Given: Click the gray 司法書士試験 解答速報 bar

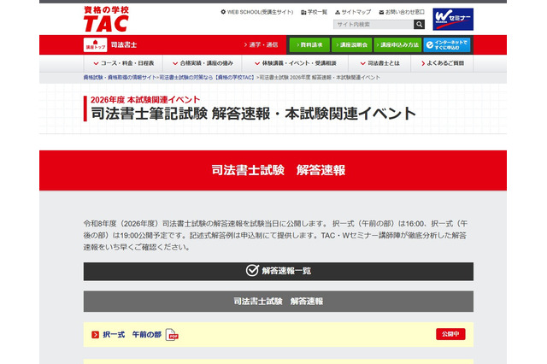Looking at the screenshot, I should [279, 302].
